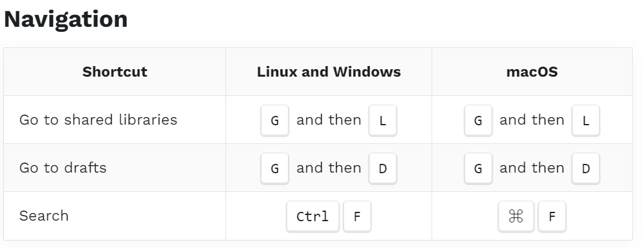Click the F key next to Command symbol
This screenshot has width=642, height=248.
pos(552,216)
